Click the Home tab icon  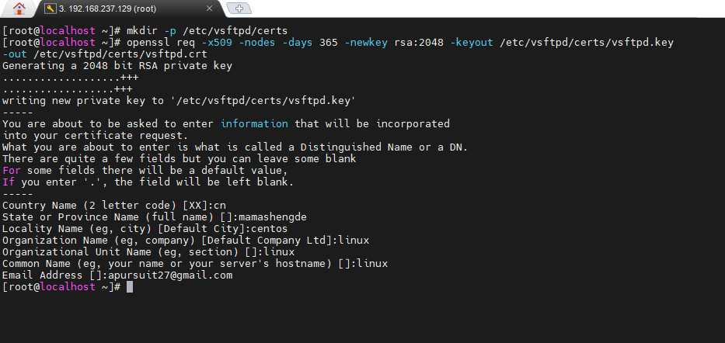click(x=19, y=9)
